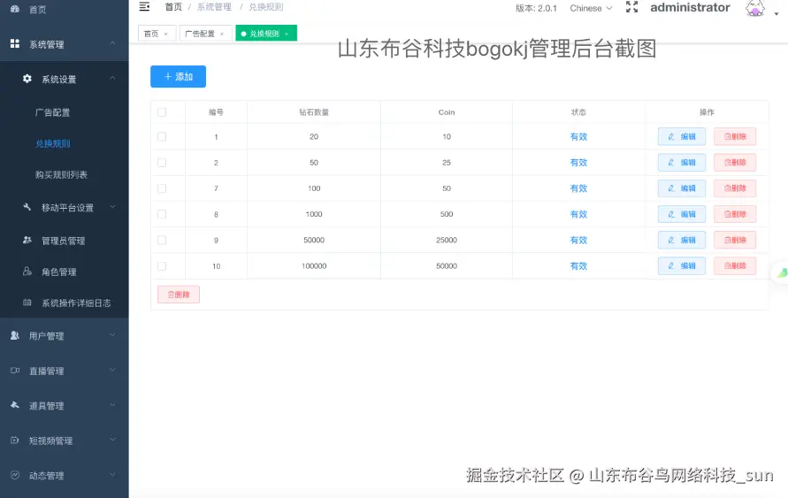Screen dimensions: 788x498
Task: Click the Coin value 25000
Action: [447, 241]
